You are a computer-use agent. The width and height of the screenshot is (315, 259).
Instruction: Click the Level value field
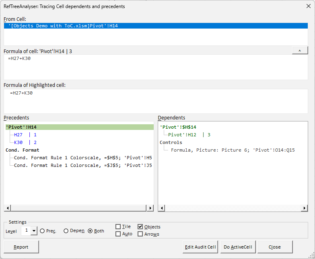pos(26,230)
